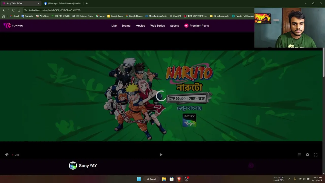Open the player settings gear
Viewport: 325px width, 183px height.
point(307,155)
